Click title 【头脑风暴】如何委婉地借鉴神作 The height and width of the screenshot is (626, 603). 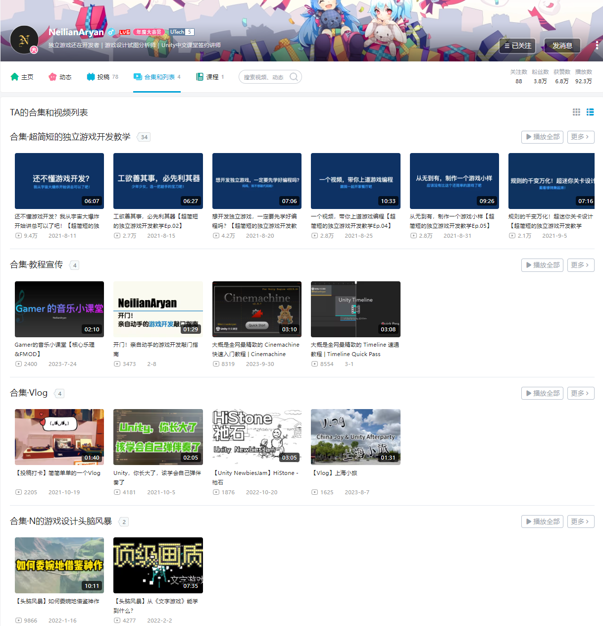click(57, 601)
